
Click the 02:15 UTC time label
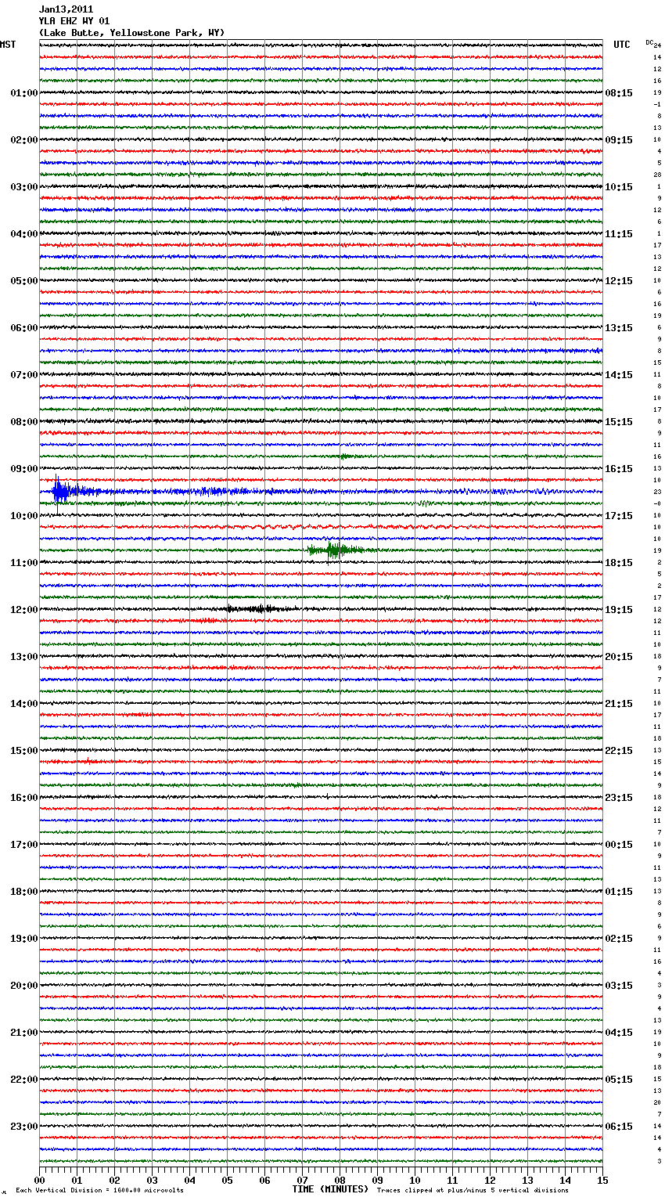point(619,939)
